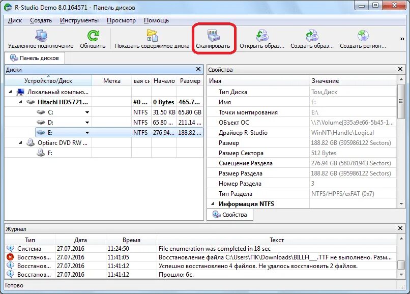Click the Optiarc DVD drive icon
The width and height of the screenshot is (410, 294).
31,142
